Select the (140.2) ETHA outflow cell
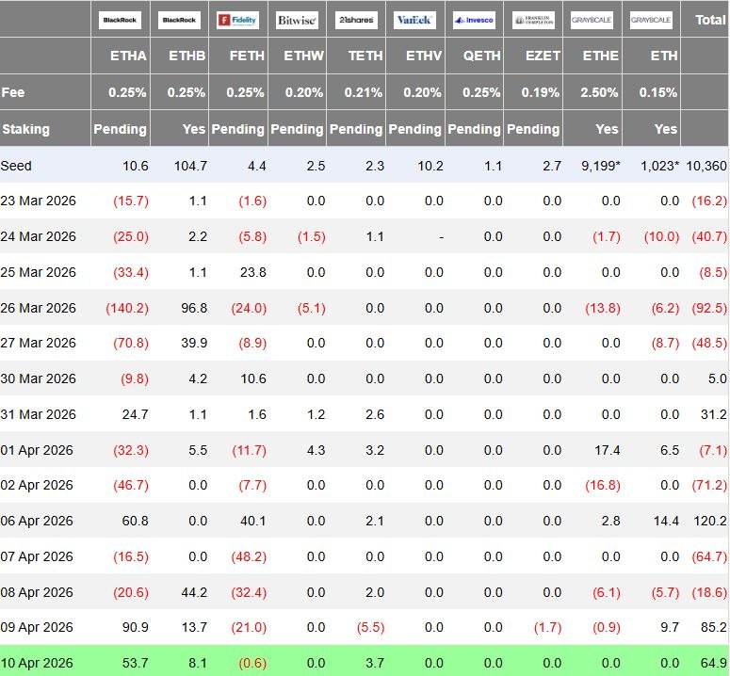Viewport: 730px width, 676px height. pyautogui.click(x=125, y=308)
